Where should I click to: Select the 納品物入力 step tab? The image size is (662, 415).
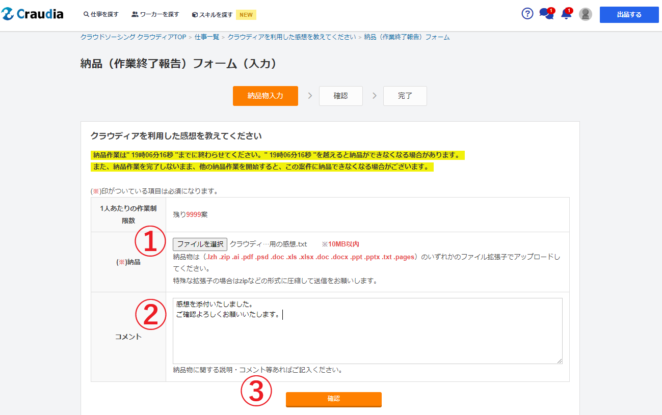click(x=265, y=96)
